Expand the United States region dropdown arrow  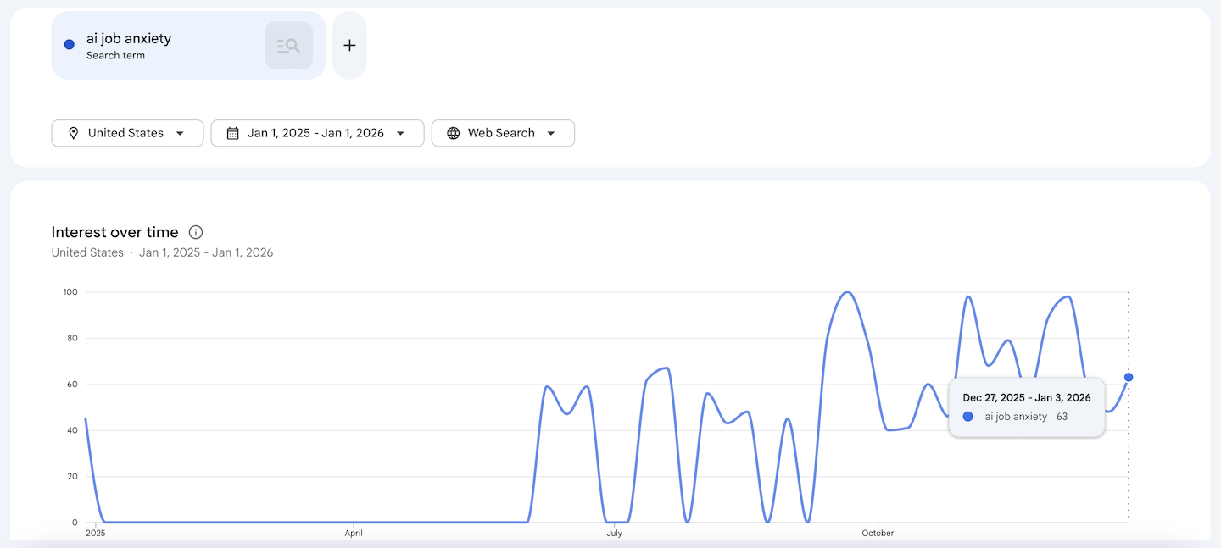click(x=180, y=133)
